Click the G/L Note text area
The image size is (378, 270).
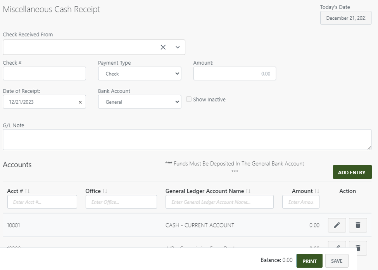(187, 139)
